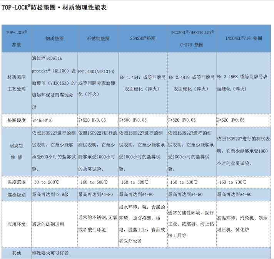Select the '-160 to 700℃' temperature cell

click(x=231, y=182)
